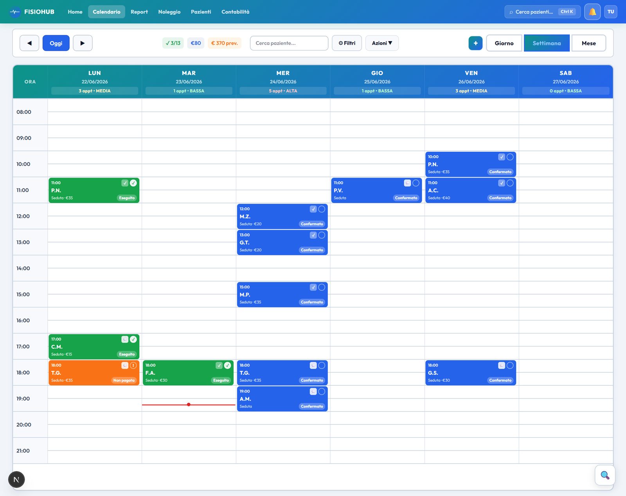Toggle circle on P.V. 11:00 card
Screen dimensions: 626x496
click(416, 183)
